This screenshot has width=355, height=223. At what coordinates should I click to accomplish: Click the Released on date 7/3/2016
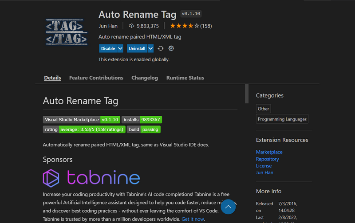point(288,207)
